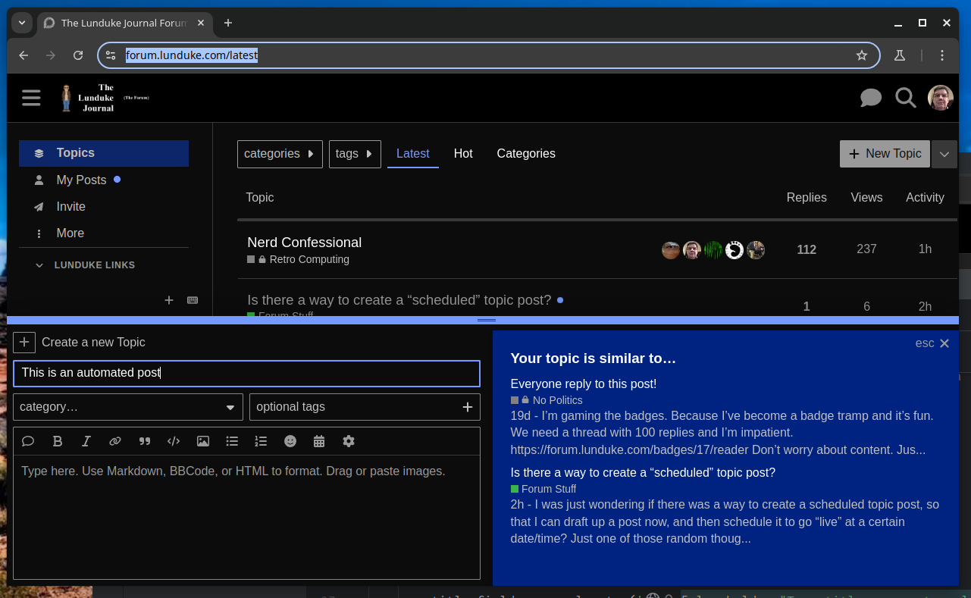971x598 pixels.
Task: Close the similar topics panel
Action: pyautogui.click(x=944, y=343)
